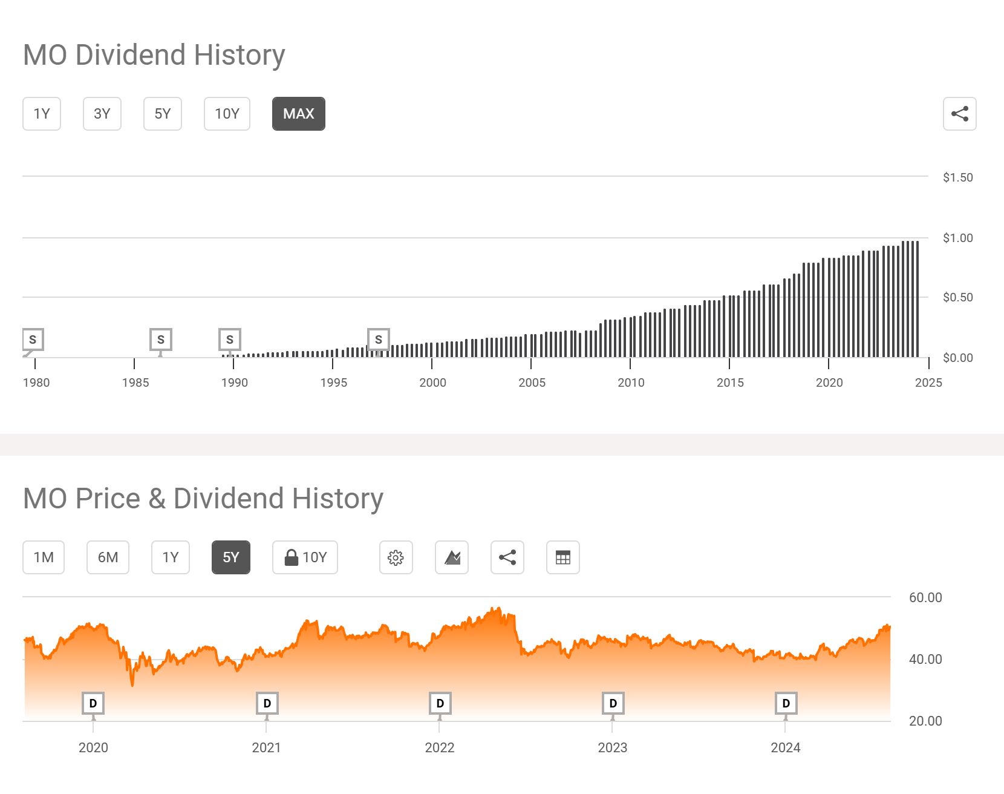Viewport: 1004px width, 794px height.
Task: Click the MO Dividend History heading
Action: click(x=154, y=55)
